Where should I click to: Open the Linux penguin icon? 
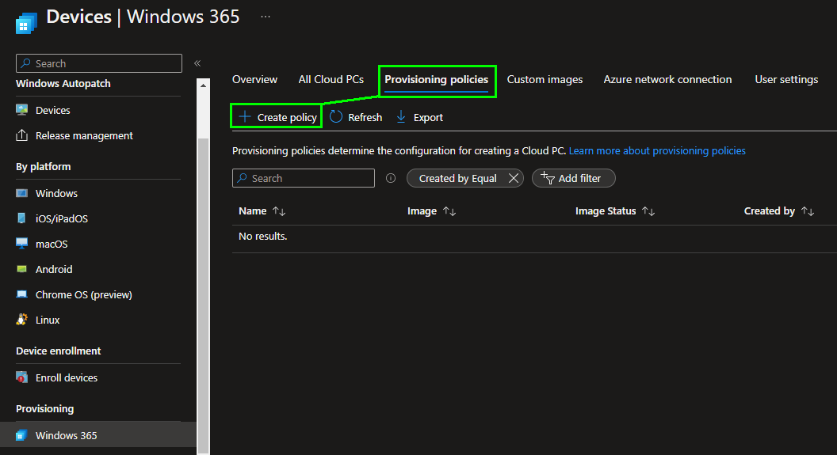coord(22,320)
